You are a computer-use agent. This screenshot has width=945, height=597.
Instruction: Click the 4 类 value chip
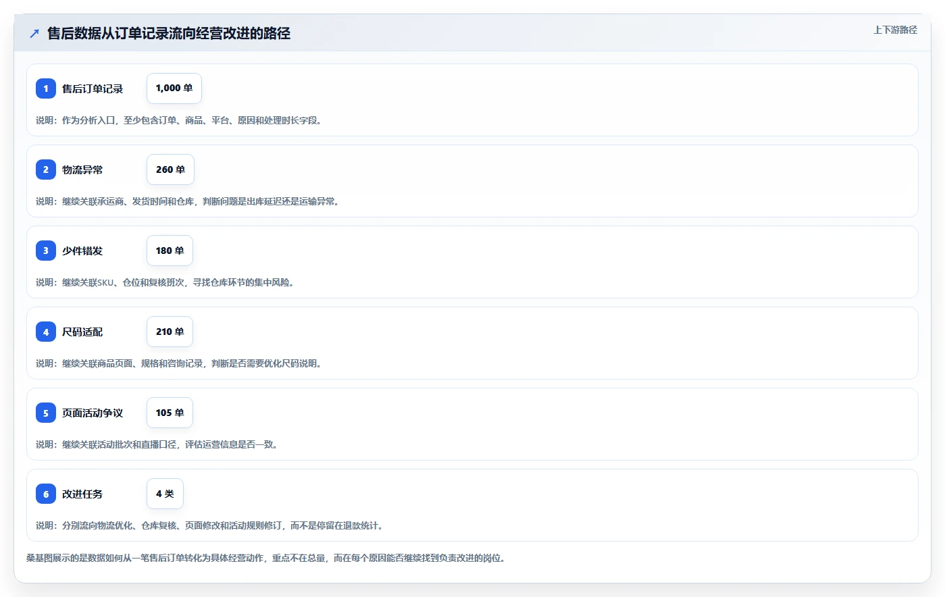(165, 494)
